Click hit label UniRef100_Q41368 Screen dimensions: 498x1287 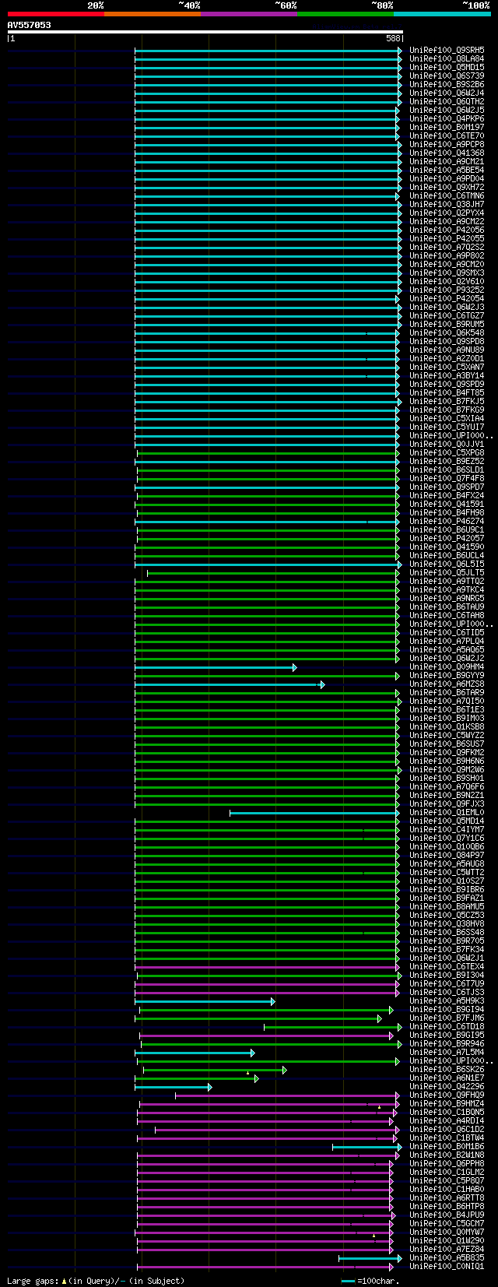(447, 153)
